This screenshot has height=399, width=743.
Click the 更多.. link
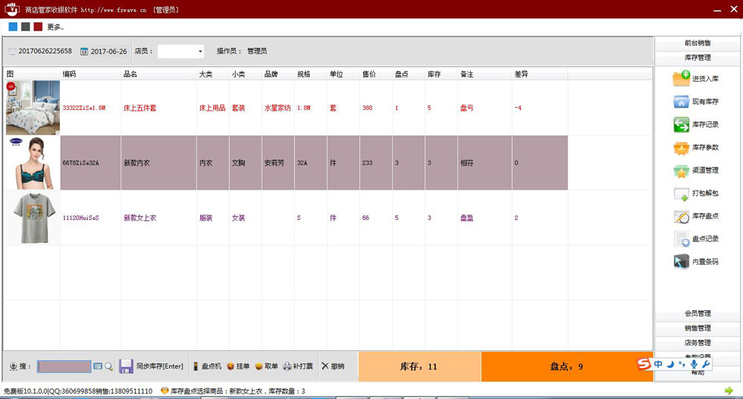[55, 27]
